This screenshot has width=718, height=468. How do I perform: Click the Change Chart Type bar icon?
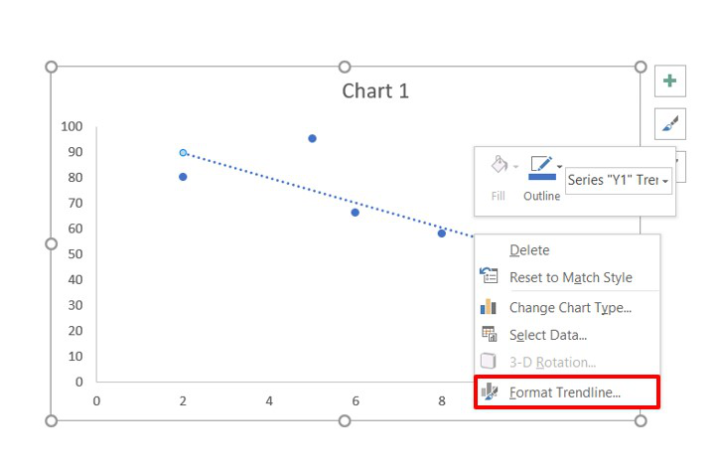(489, 307)
